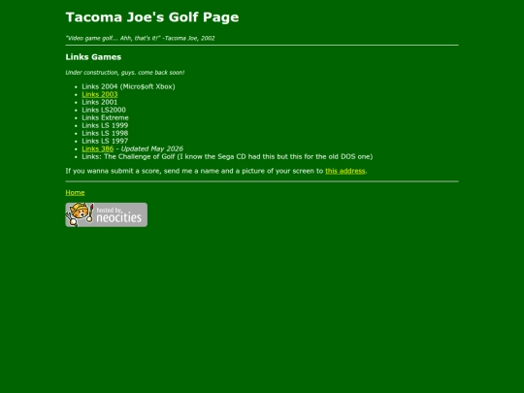Click the 'Links LS 1997' list item
This screenshot has height=393, width=524.
105,141
